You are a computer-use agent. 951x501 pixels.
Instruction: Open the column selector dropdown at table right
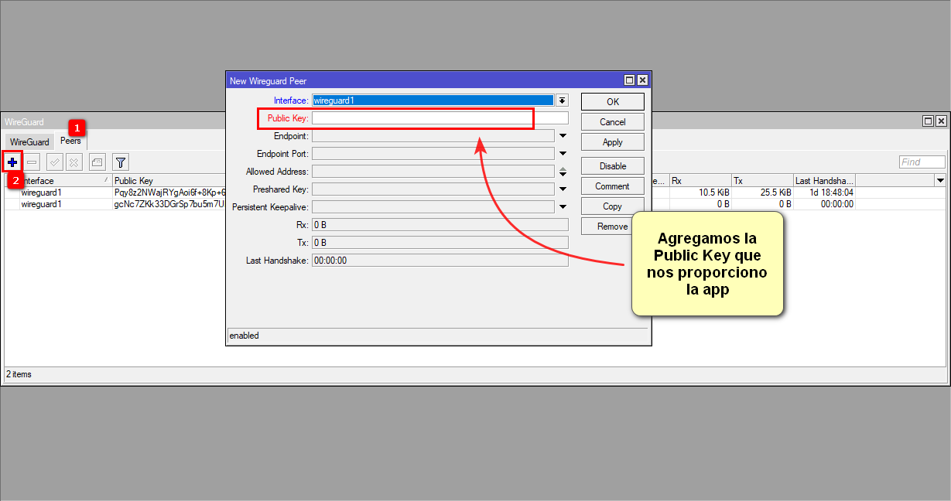click(940, 180)
